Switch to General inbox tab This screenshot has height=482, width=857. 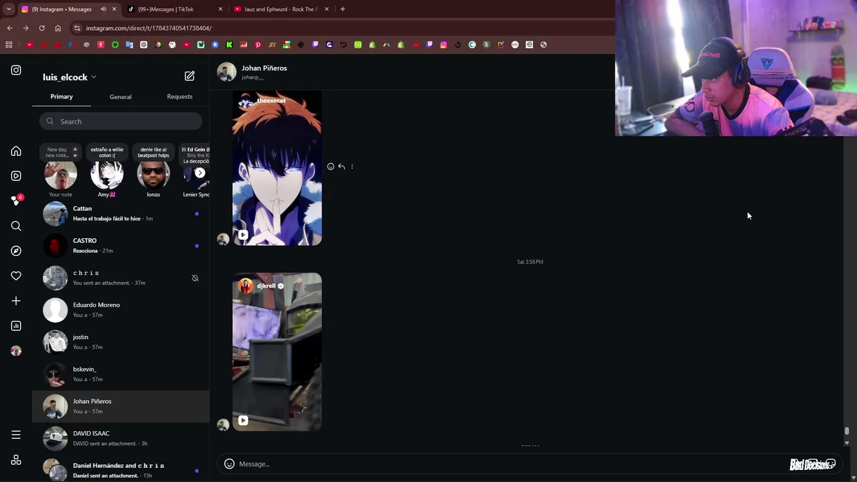(121, 96)
